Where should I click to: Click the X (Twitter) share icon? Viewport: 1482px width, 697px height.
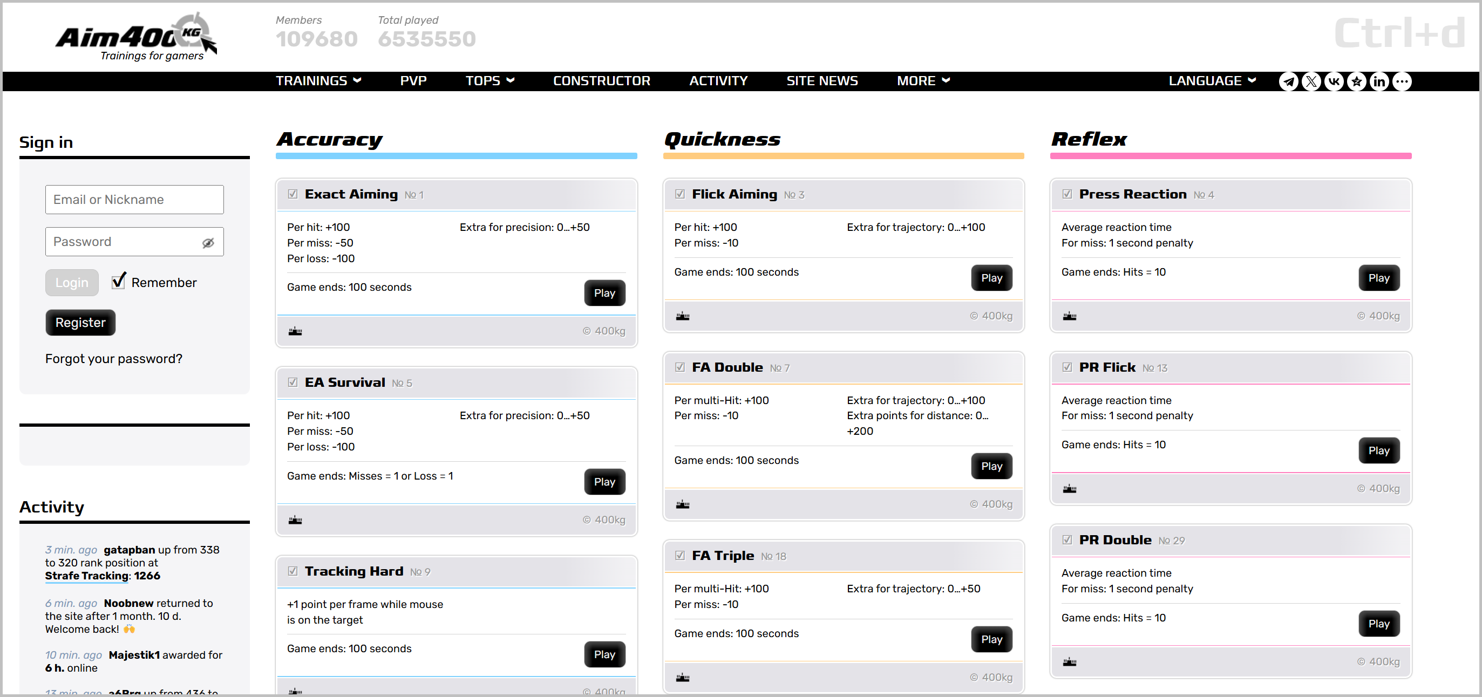1311,81
